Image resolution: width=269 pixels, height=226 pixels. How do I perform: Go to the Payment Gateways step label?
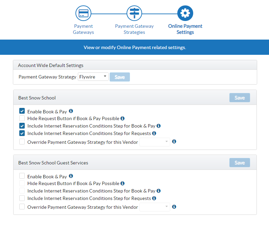[83, 29]
